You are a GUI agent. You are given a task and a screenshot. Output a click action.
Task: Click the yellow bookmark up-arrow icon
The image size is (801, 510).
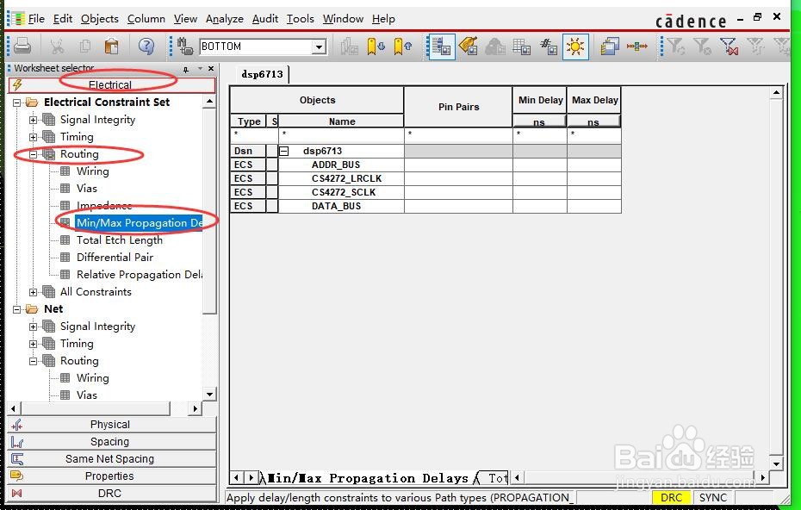(x=402, y=47)
